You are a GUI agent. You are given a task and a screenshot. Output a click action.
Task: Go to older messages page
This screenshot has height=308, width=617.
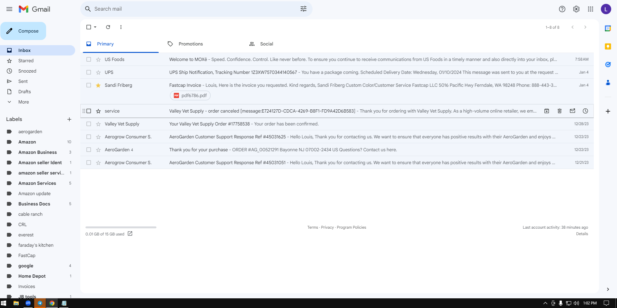click(585, 27)
